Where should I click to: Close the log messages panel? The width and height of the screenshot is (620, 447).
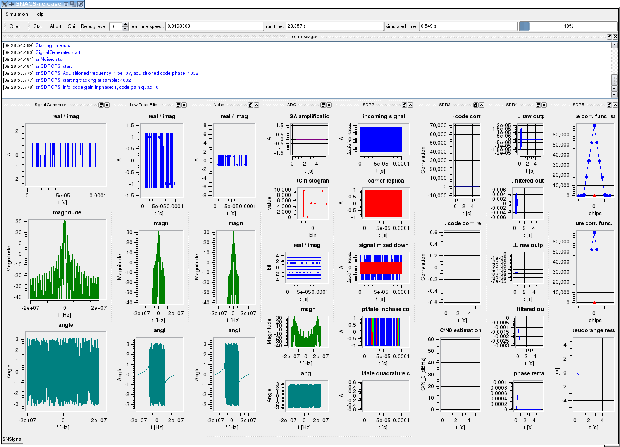point(615,37)
